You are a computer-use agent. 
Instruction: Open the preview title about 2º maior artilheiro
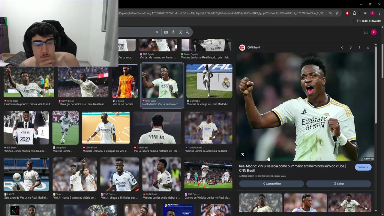click(292, 168)
